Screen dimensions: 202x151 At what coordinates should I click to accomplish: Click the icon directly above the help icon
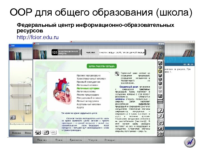click(x=160, y=128)
